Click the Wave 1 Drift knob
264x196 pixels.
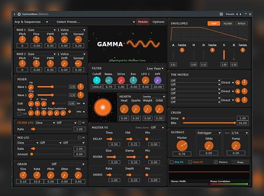tap(64, 39)
